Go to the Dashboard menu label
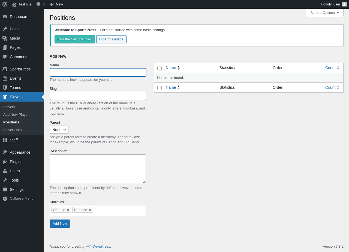Screen dimensions: 349x252 19,17
